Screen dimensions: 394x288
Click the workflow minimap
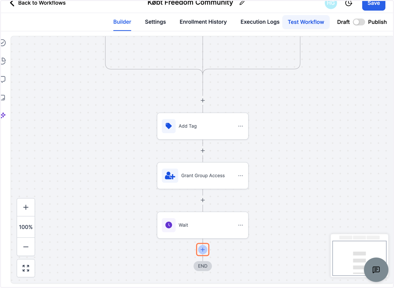359,255
